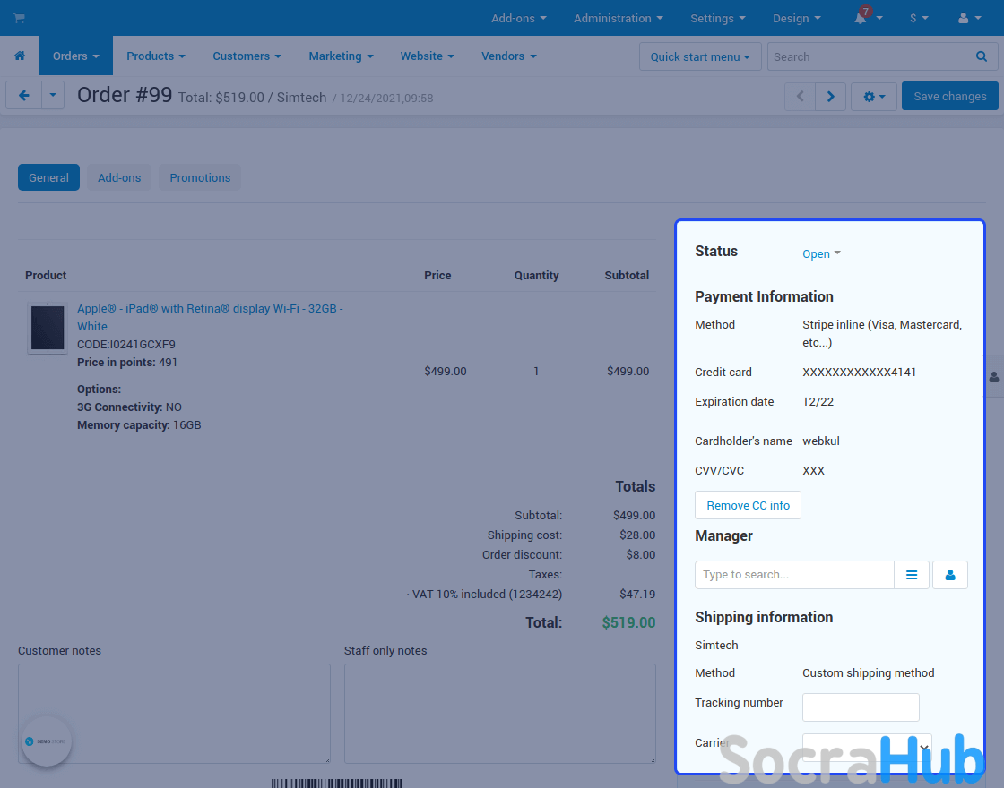Open the Carrier select box
1004x788 pixels.
867,747
